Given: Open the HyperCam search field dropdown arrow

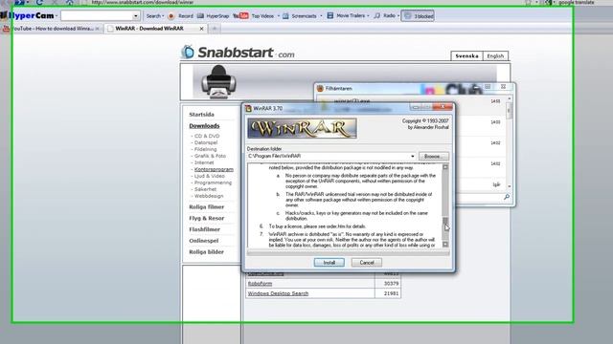Looking at the screenshot, I should [x=136, y=16].
